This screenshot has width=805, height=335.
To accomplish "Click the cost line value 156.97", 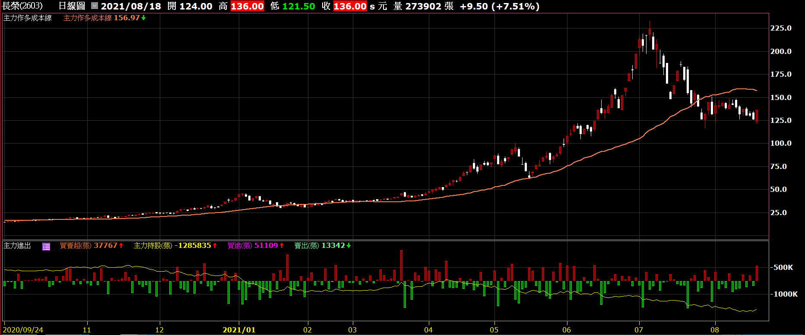I will 127,18.
